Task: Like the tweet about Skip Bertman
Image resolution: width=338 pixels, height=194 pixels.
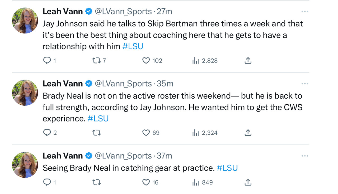Action: click(x=146, y=61)
